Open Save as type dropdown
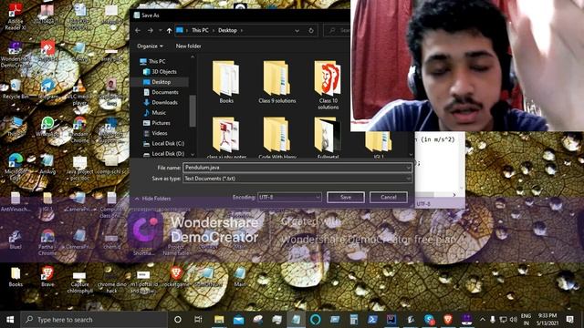This screenshot has height=328, width=584. coord(409,179)
